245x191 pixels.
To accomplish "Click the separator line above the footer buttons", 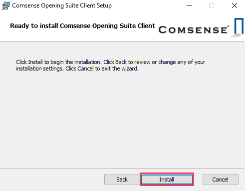I will pos(122,168).
